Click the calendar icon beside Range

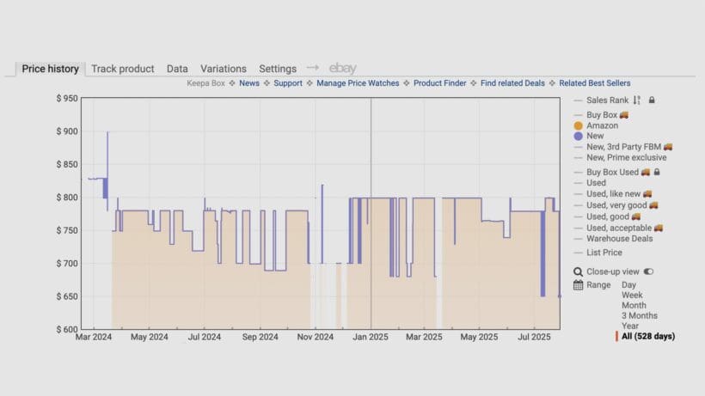578,284
